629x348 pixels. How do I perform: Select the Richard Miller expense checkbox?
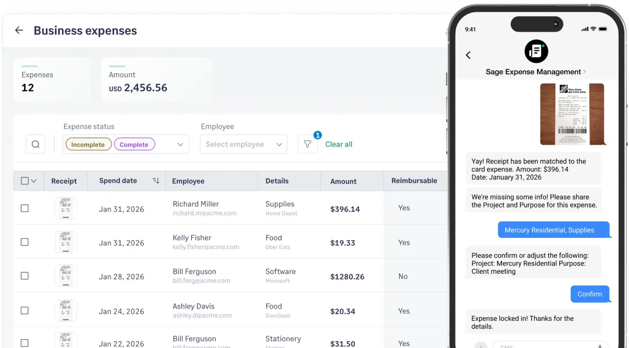(x=25, y=208)
